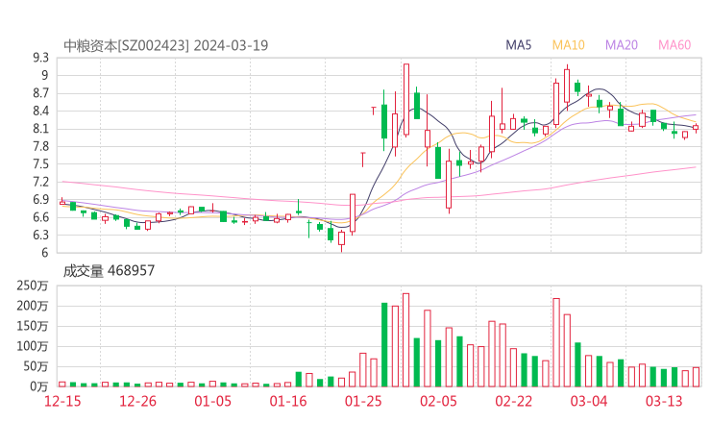The image size is (711, 423).
Task: Click the 12-26 date axis label
Action: click(x=137, y=401)
